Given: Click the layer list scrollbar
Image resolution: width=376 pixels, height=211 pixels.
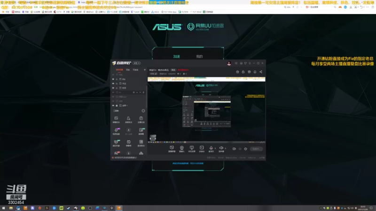Looking at the screenshot, I should [147, 96].
